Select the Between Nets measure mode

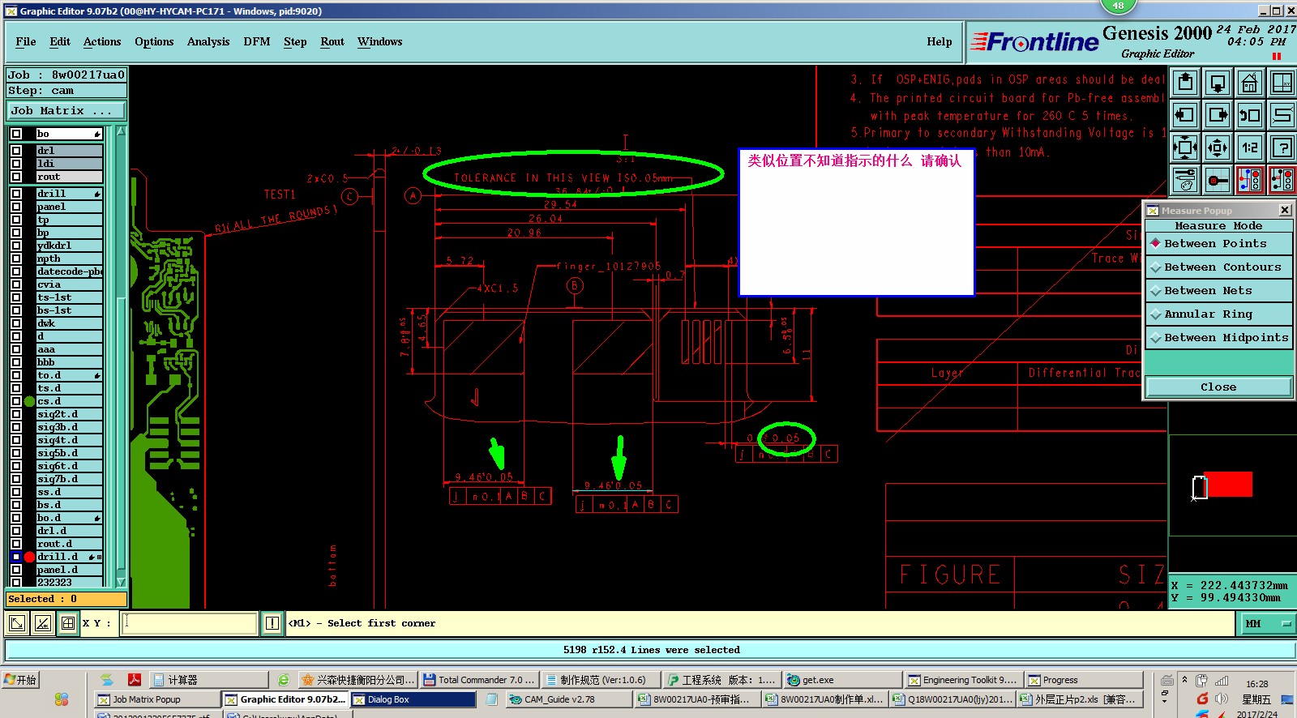click(1218, 290)
